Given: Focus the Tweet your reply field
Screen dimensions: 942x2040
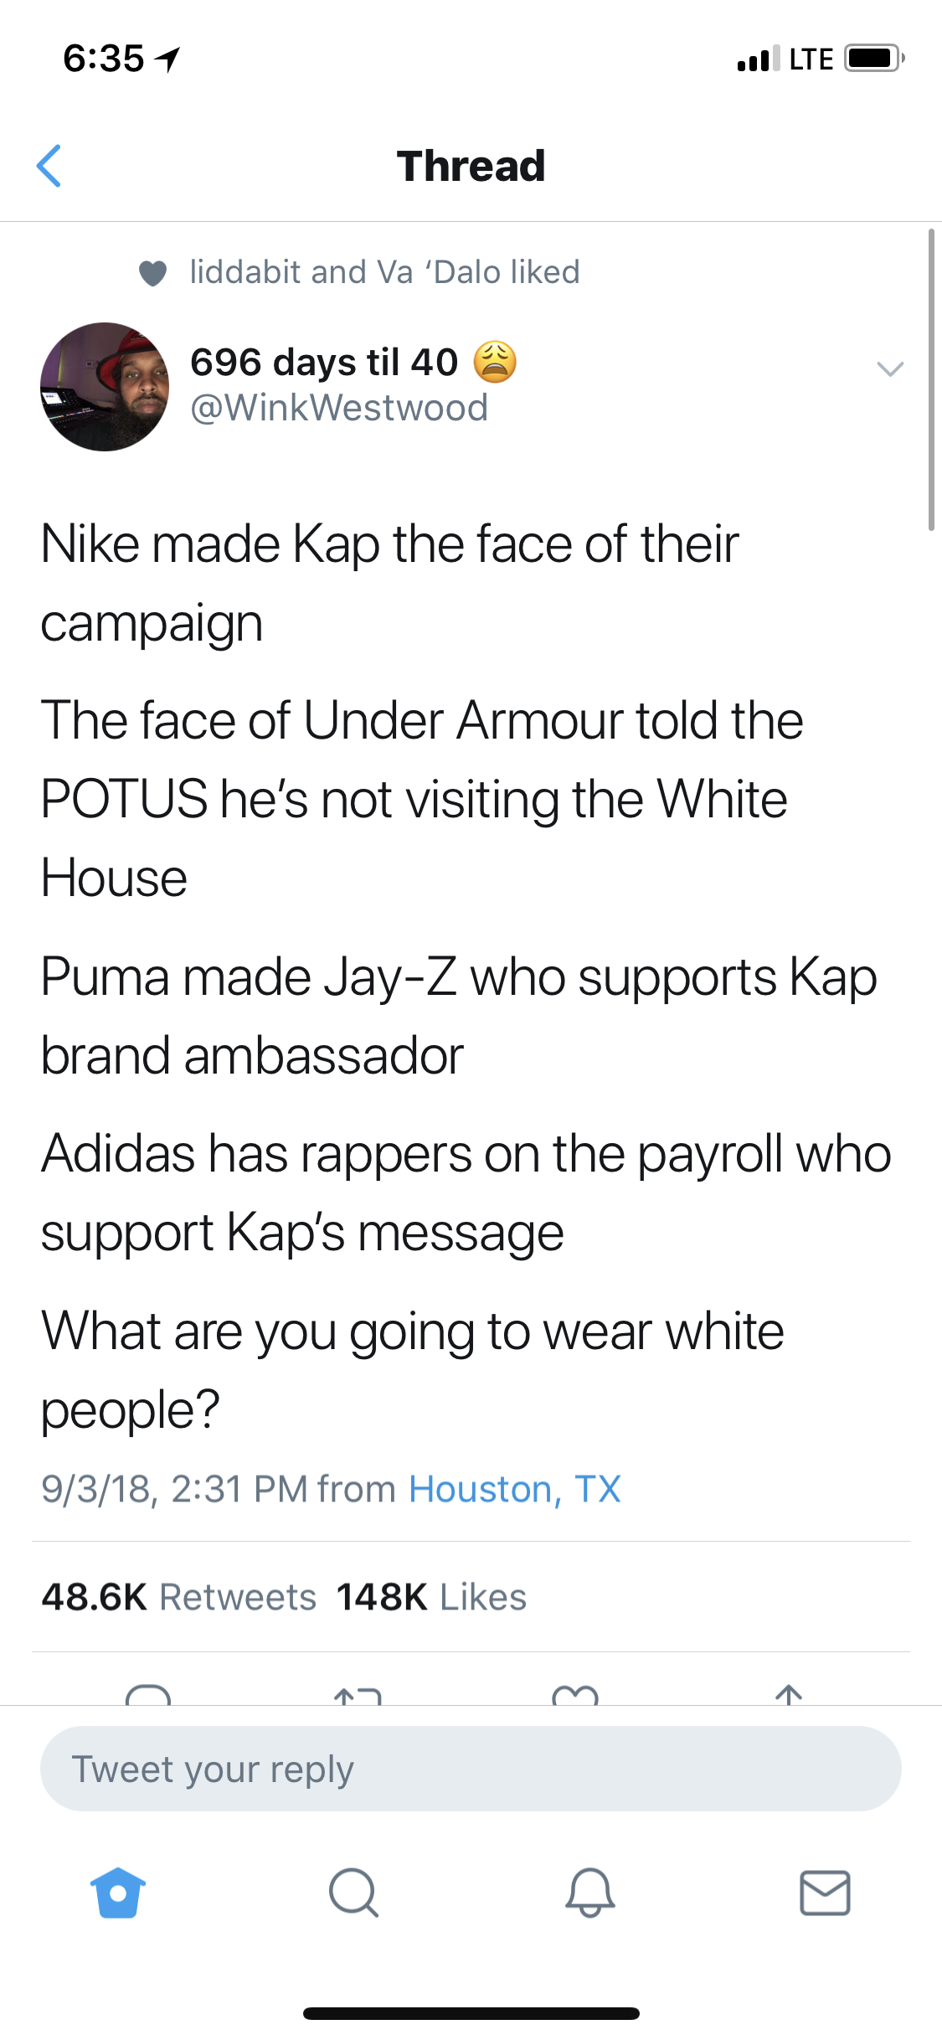Looking at the screenshot, I should [471, 1769].
